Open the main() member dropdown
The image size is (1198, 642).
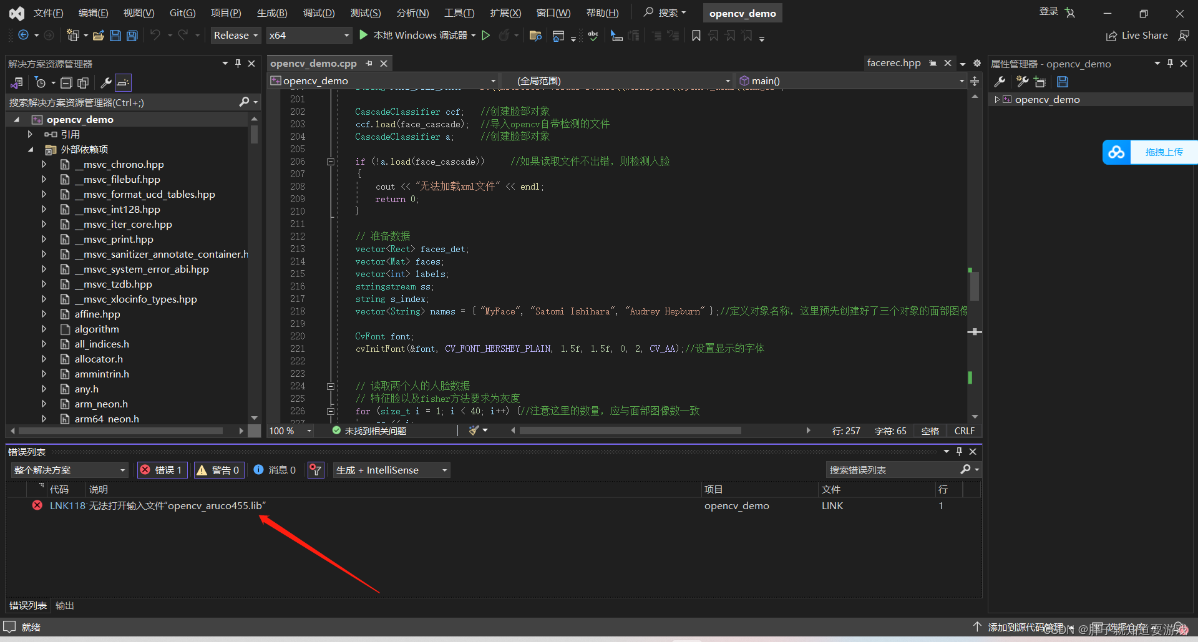852,81
